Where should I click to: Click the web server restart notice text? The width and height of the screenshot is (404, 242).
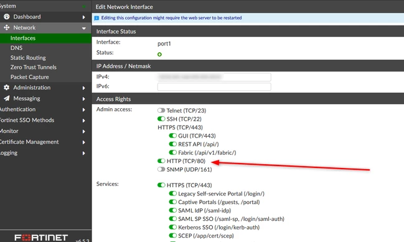click(171, 18)
